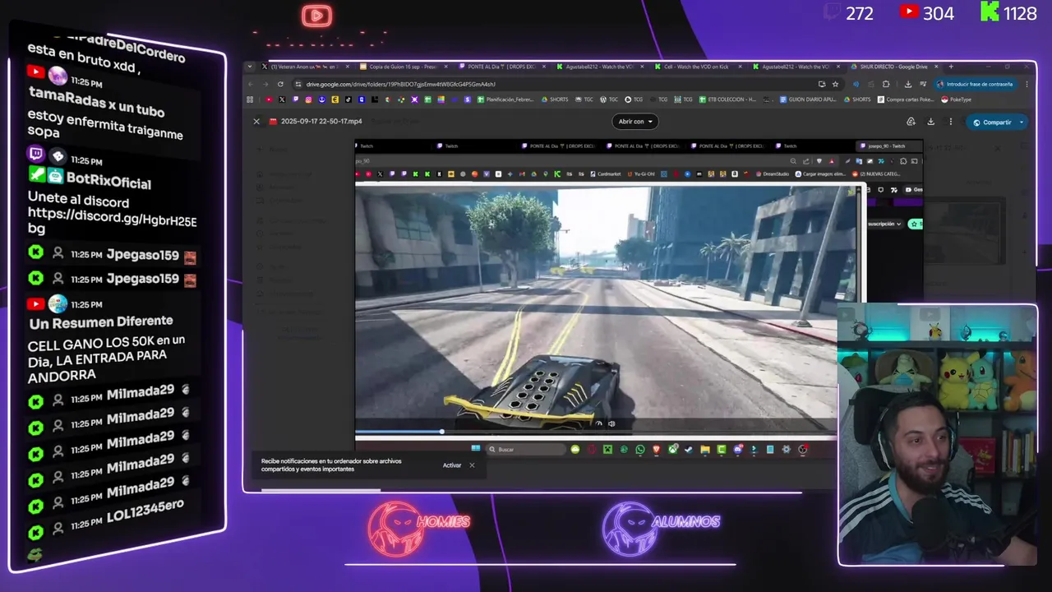Click the 'Buscar' taskbar search box
The image size is (1052, 592).
click(526, 449)
